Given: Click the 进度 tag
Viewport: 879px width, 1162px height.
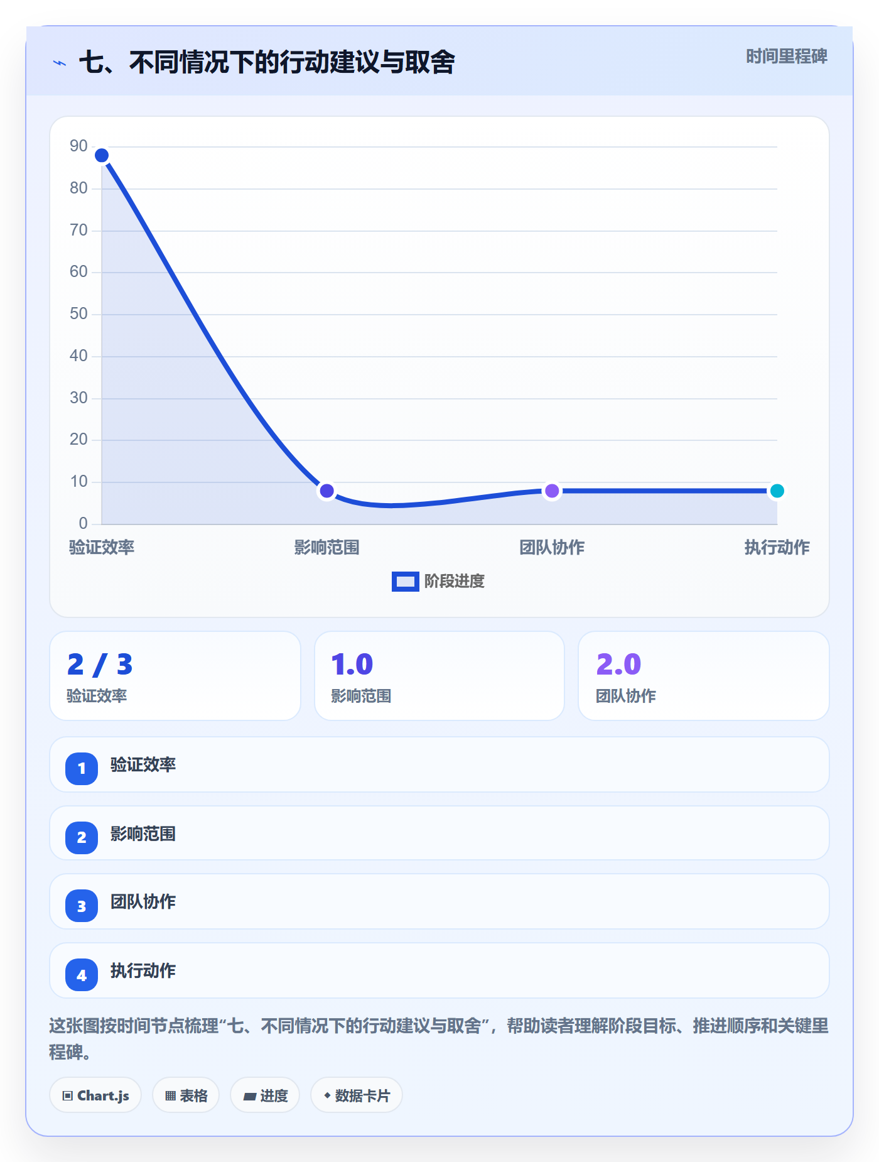Looking at the screenshot, I should [265, 1095].
